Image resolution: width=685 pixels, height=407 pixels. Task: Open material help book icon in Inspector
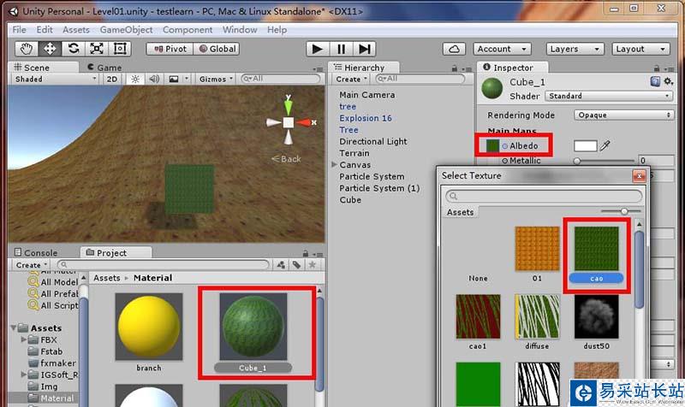point(655,81)
